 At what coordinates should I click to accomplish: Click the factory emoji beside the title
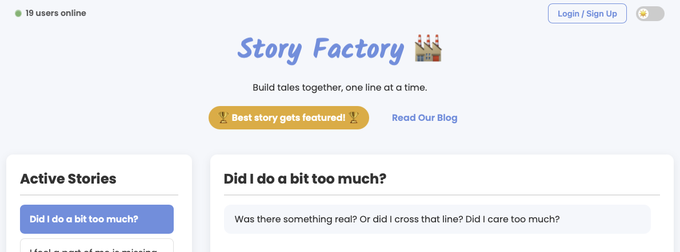click(x=429, y=49)
